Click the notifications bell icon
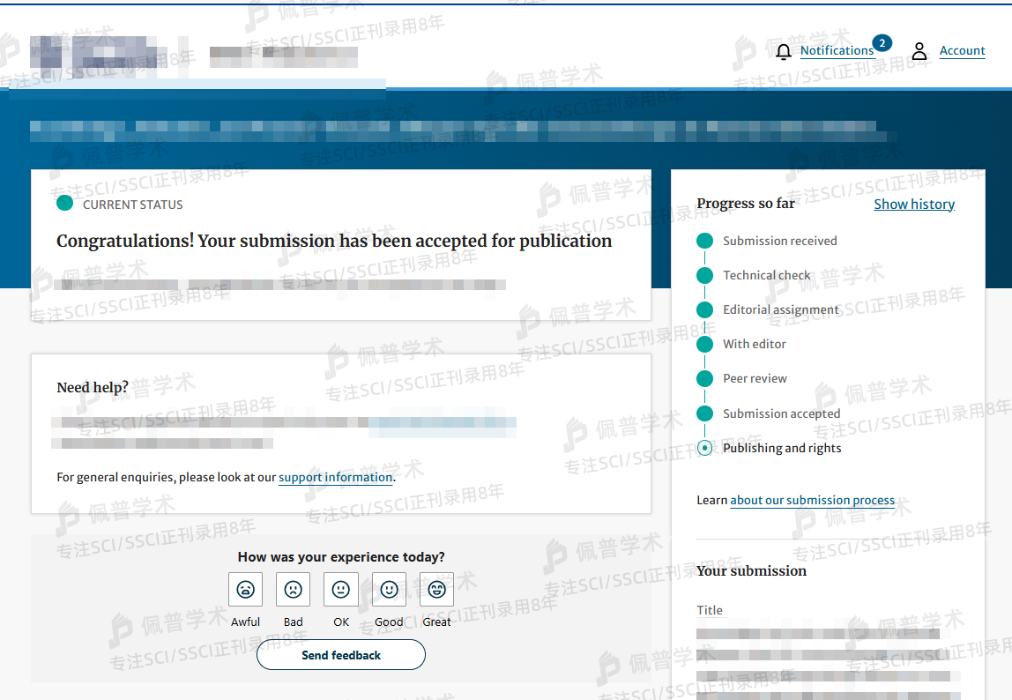The height and width of the screenshot is (700, 1012). click(784, 52)
